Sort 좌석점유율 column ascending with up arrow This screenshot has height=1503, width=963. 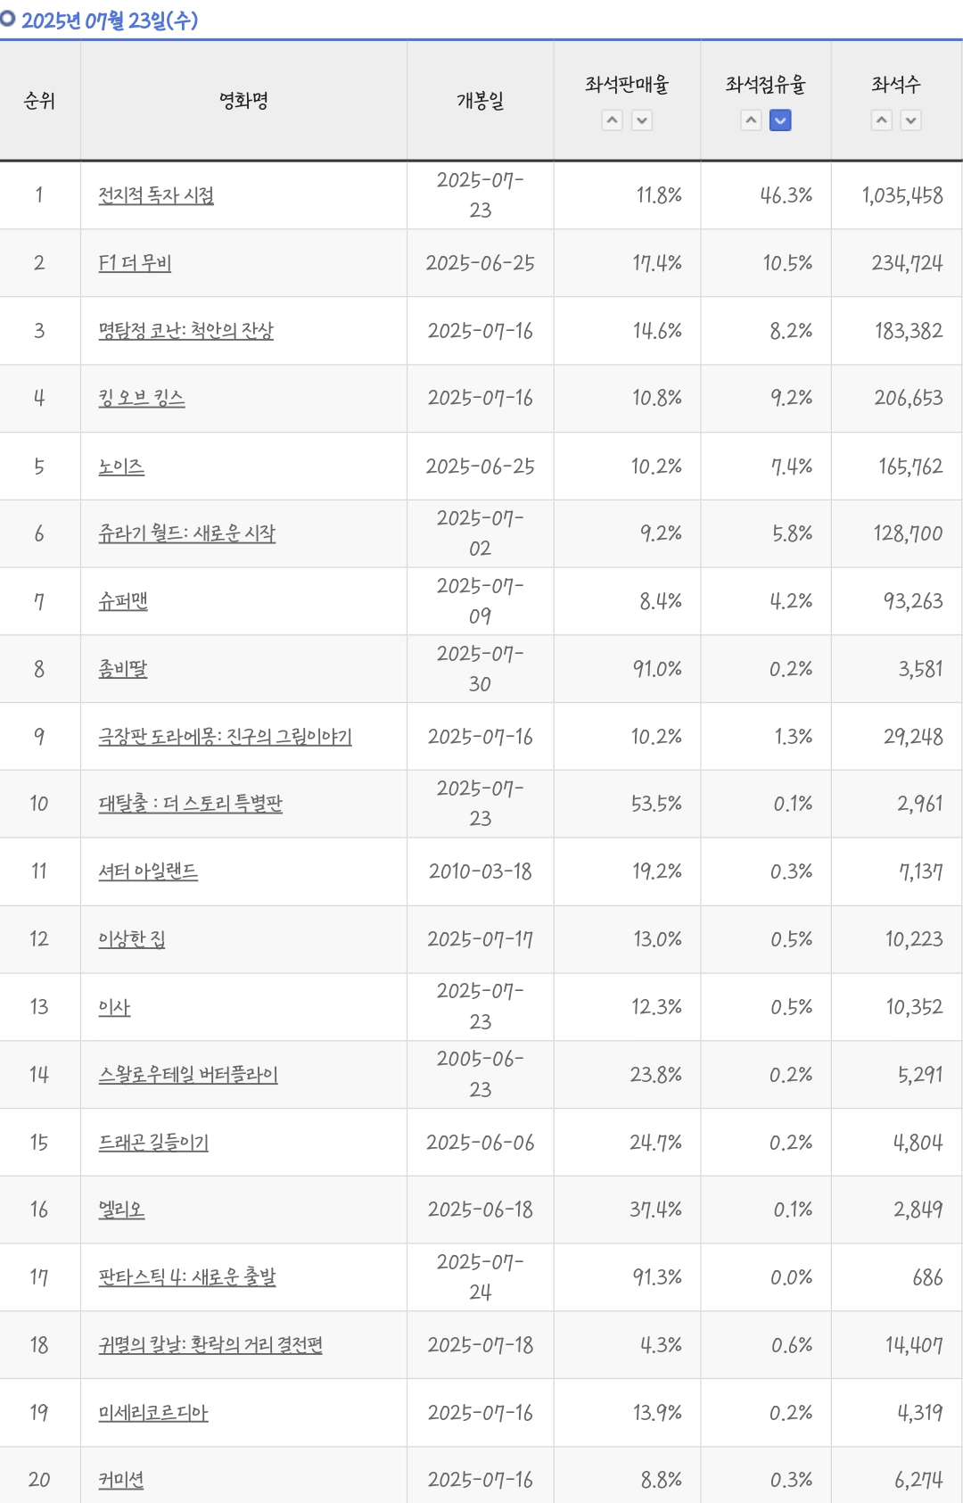(x=752, y=120)
